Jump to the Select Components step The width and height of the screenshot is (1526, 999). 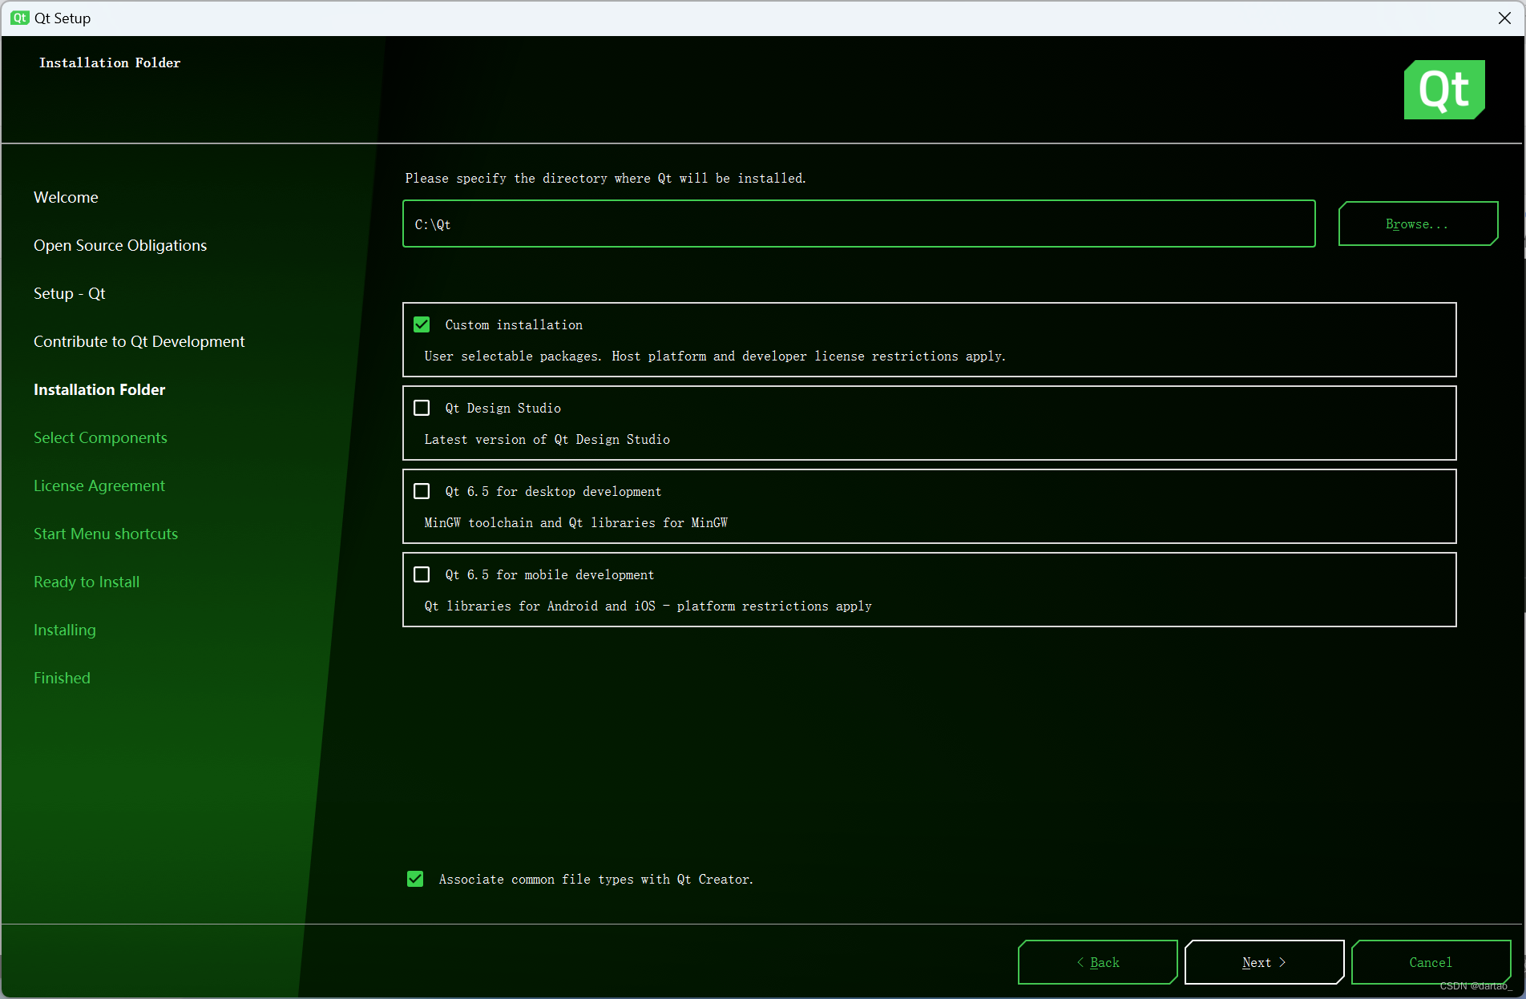100,437
